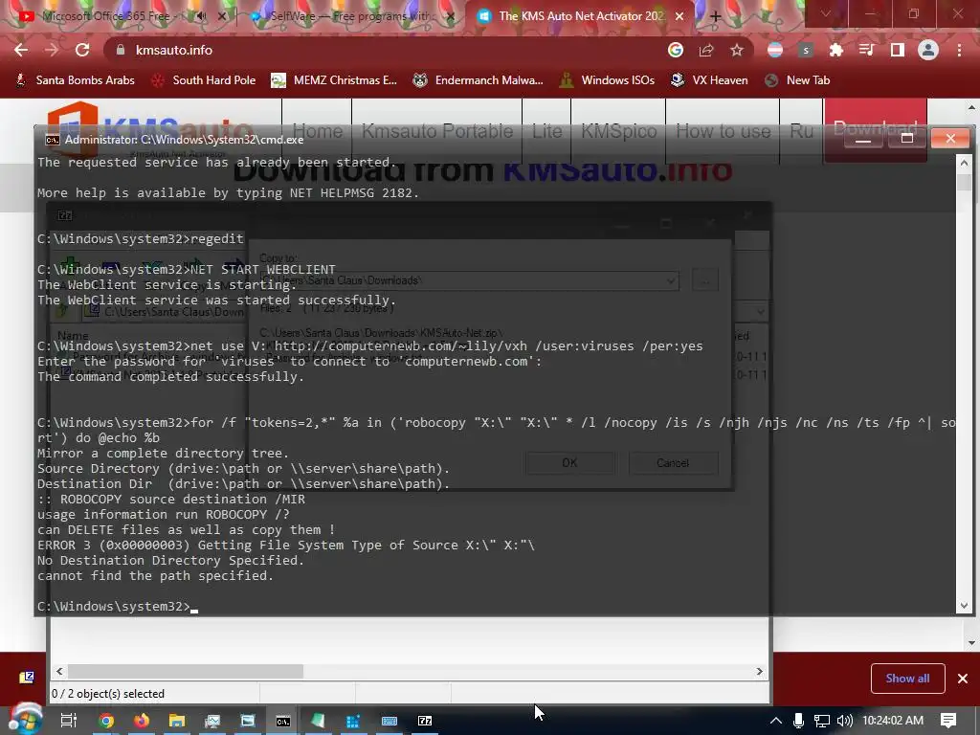Open the Windows Start button
The image size is (980, 735).
[x=24, y=721]
